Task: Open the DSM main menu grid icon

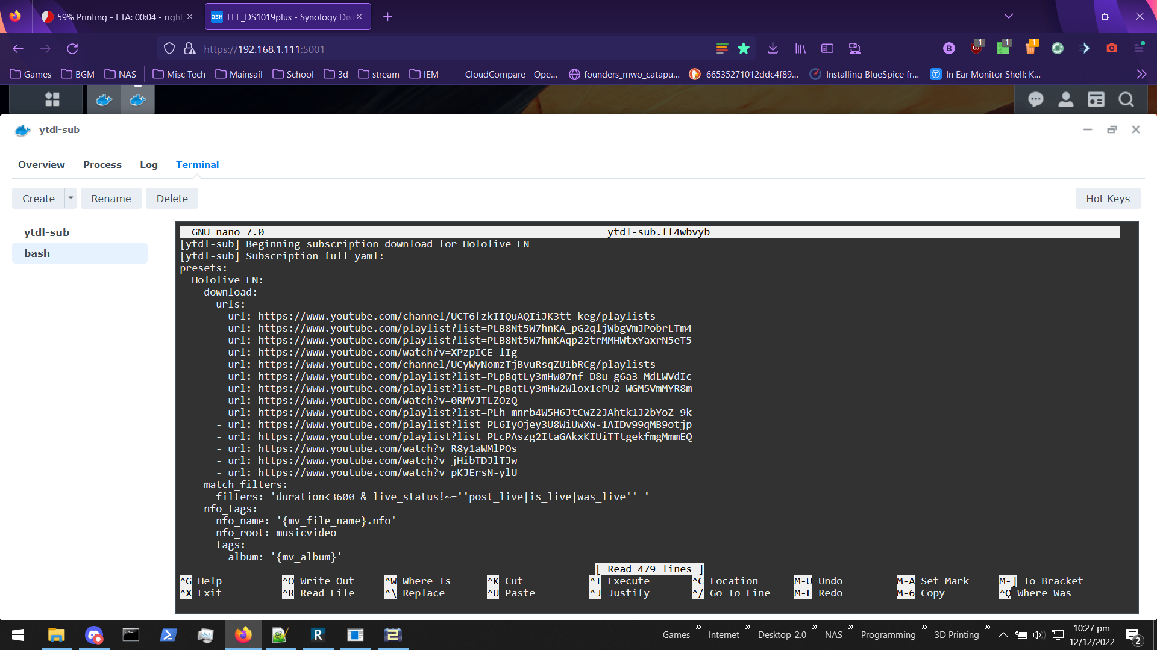Action: (x=52, y=99)
